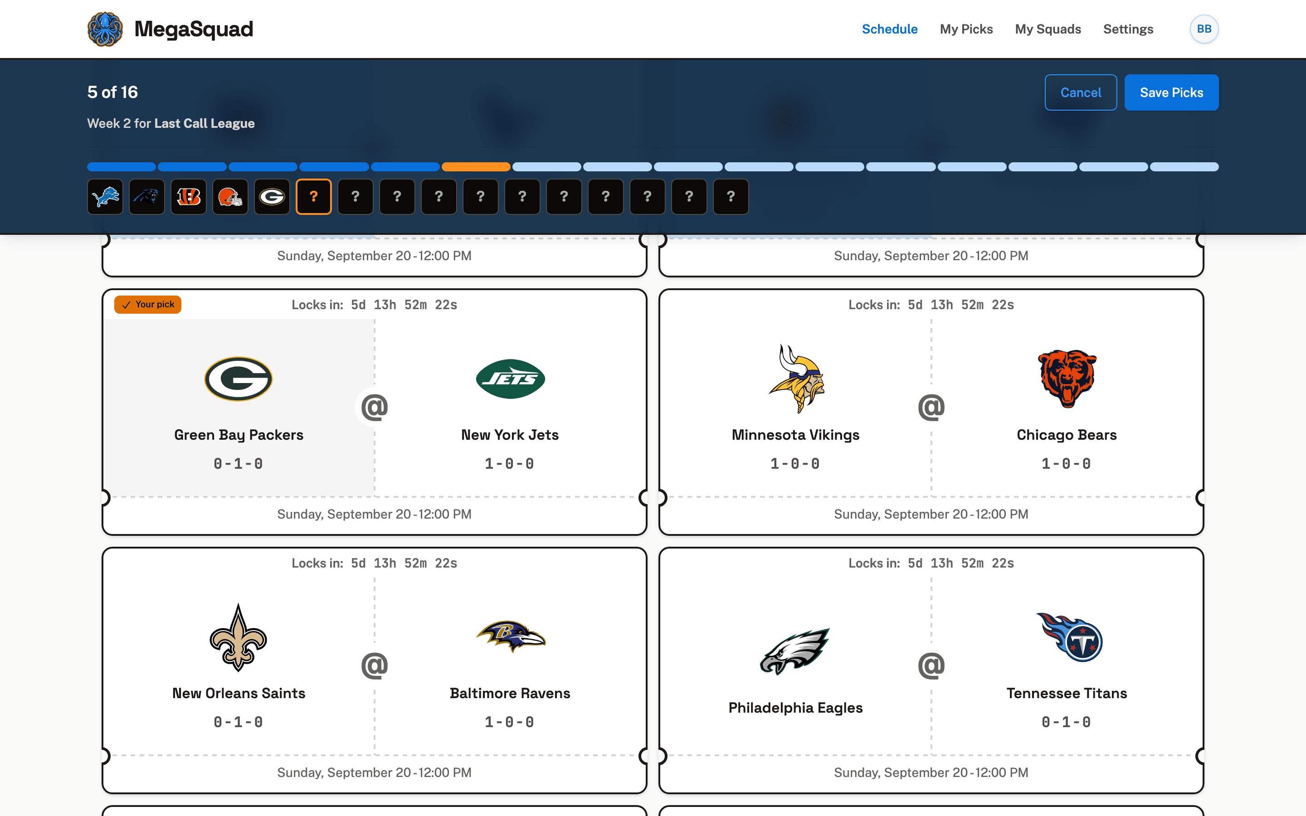Click 'Chicago Bears' team name
The width and height of the screenshot is (1306, 816).
[1067, 435]
